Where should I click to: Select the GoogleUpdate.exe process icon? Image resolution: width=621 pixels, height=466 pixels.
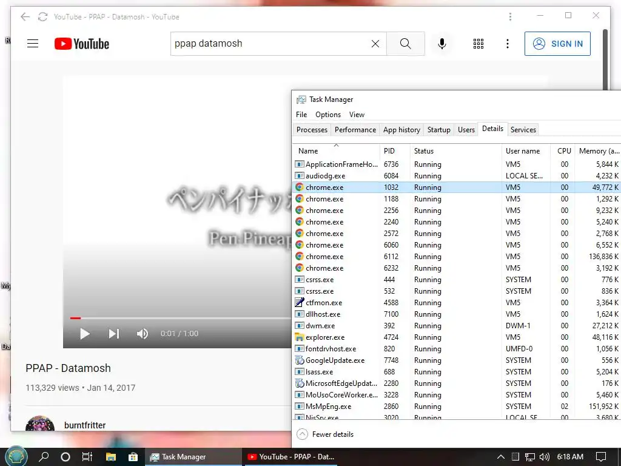(300, 360)
